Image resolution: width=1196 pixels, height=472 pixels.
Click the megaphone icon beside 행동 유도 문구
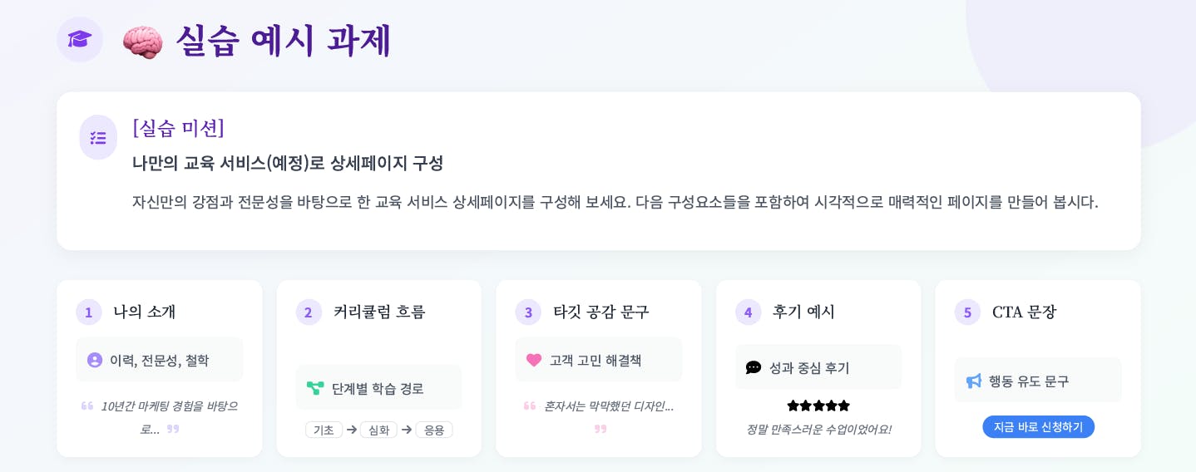974,381
